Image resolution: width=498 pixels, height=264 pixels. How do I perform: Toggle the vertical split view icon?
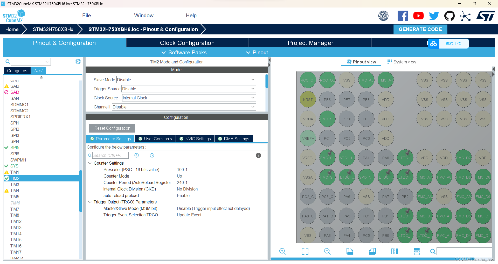coord(395,251)
